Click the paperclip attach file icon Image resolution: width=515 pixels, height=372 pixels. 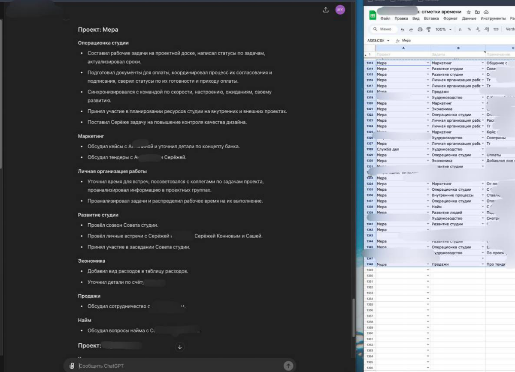[x=72, y=366]
